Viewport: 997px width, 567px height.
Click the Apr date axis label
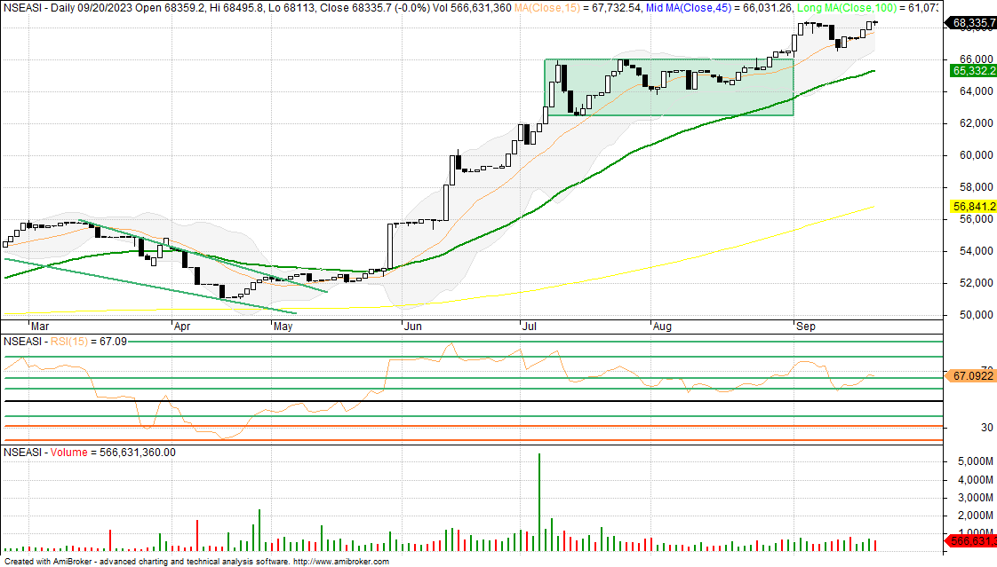[182, 327]
